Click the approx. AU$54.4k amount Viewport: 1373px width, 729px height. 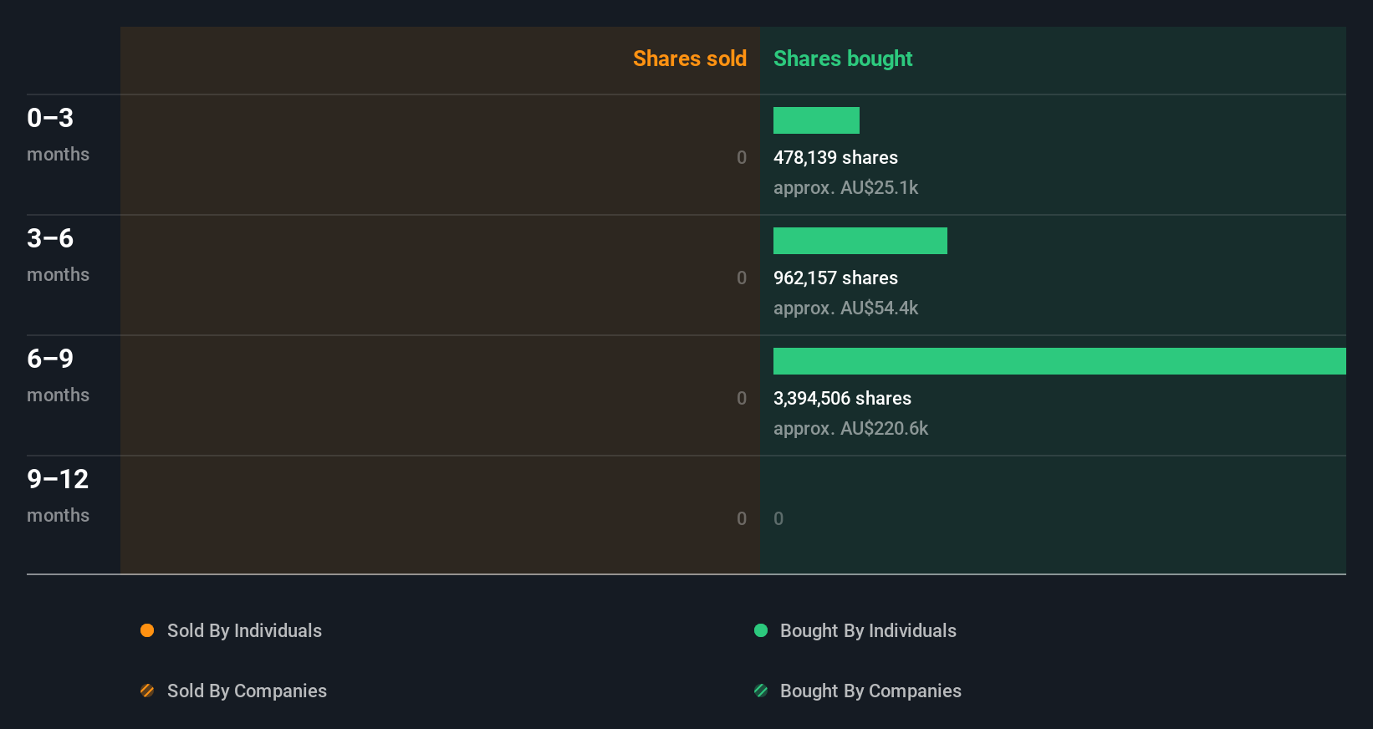pyautogui.click(x=845, y=308)
